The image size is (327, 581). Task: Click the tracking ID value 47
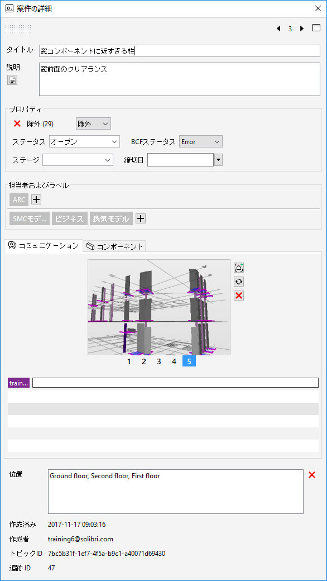click(51, 568)
